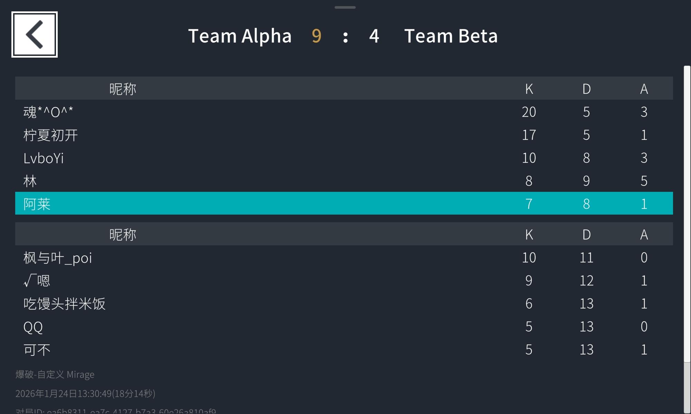The height and width of the screenshot is (414, 691).
Task: Click K column header of first table
Action: [529, 89]
